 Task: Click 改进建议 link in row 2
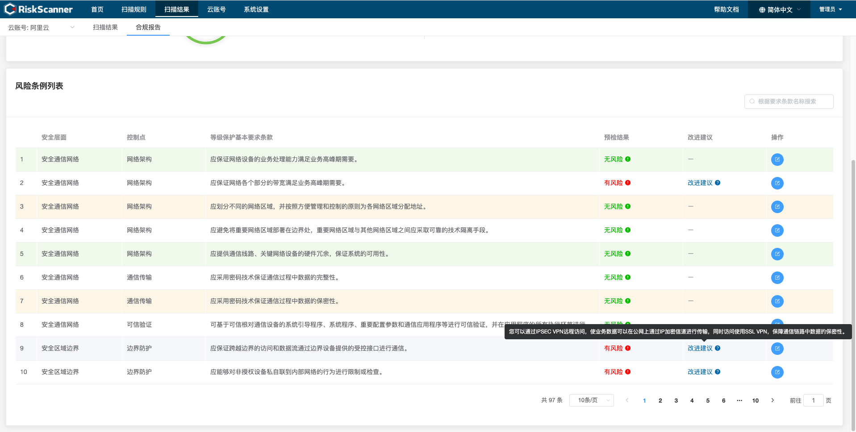coord(700,183)
